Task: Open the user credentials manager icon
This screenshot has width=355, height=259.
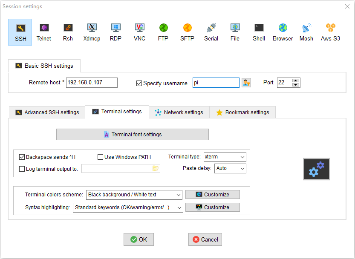Action: coord(246,83)
